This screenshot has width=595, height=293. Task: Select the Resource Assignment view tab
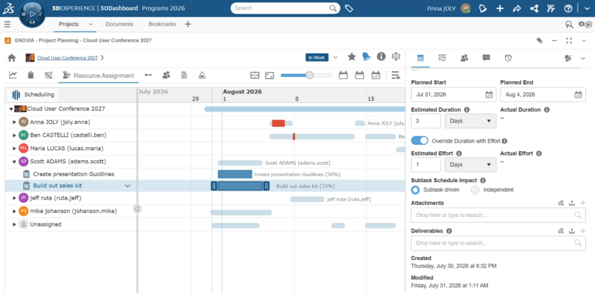[x=98, y=75]
